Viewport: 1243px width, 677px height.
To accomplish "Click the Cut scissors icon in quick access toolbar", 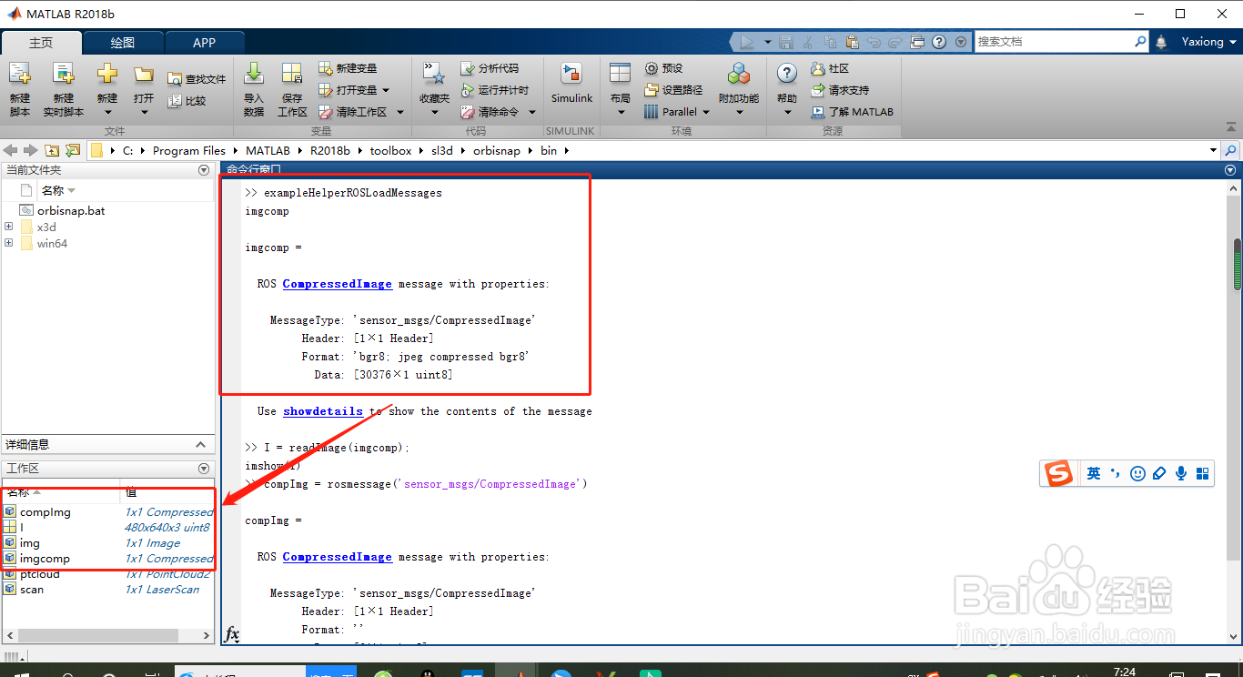I will [x=809, y=42].
